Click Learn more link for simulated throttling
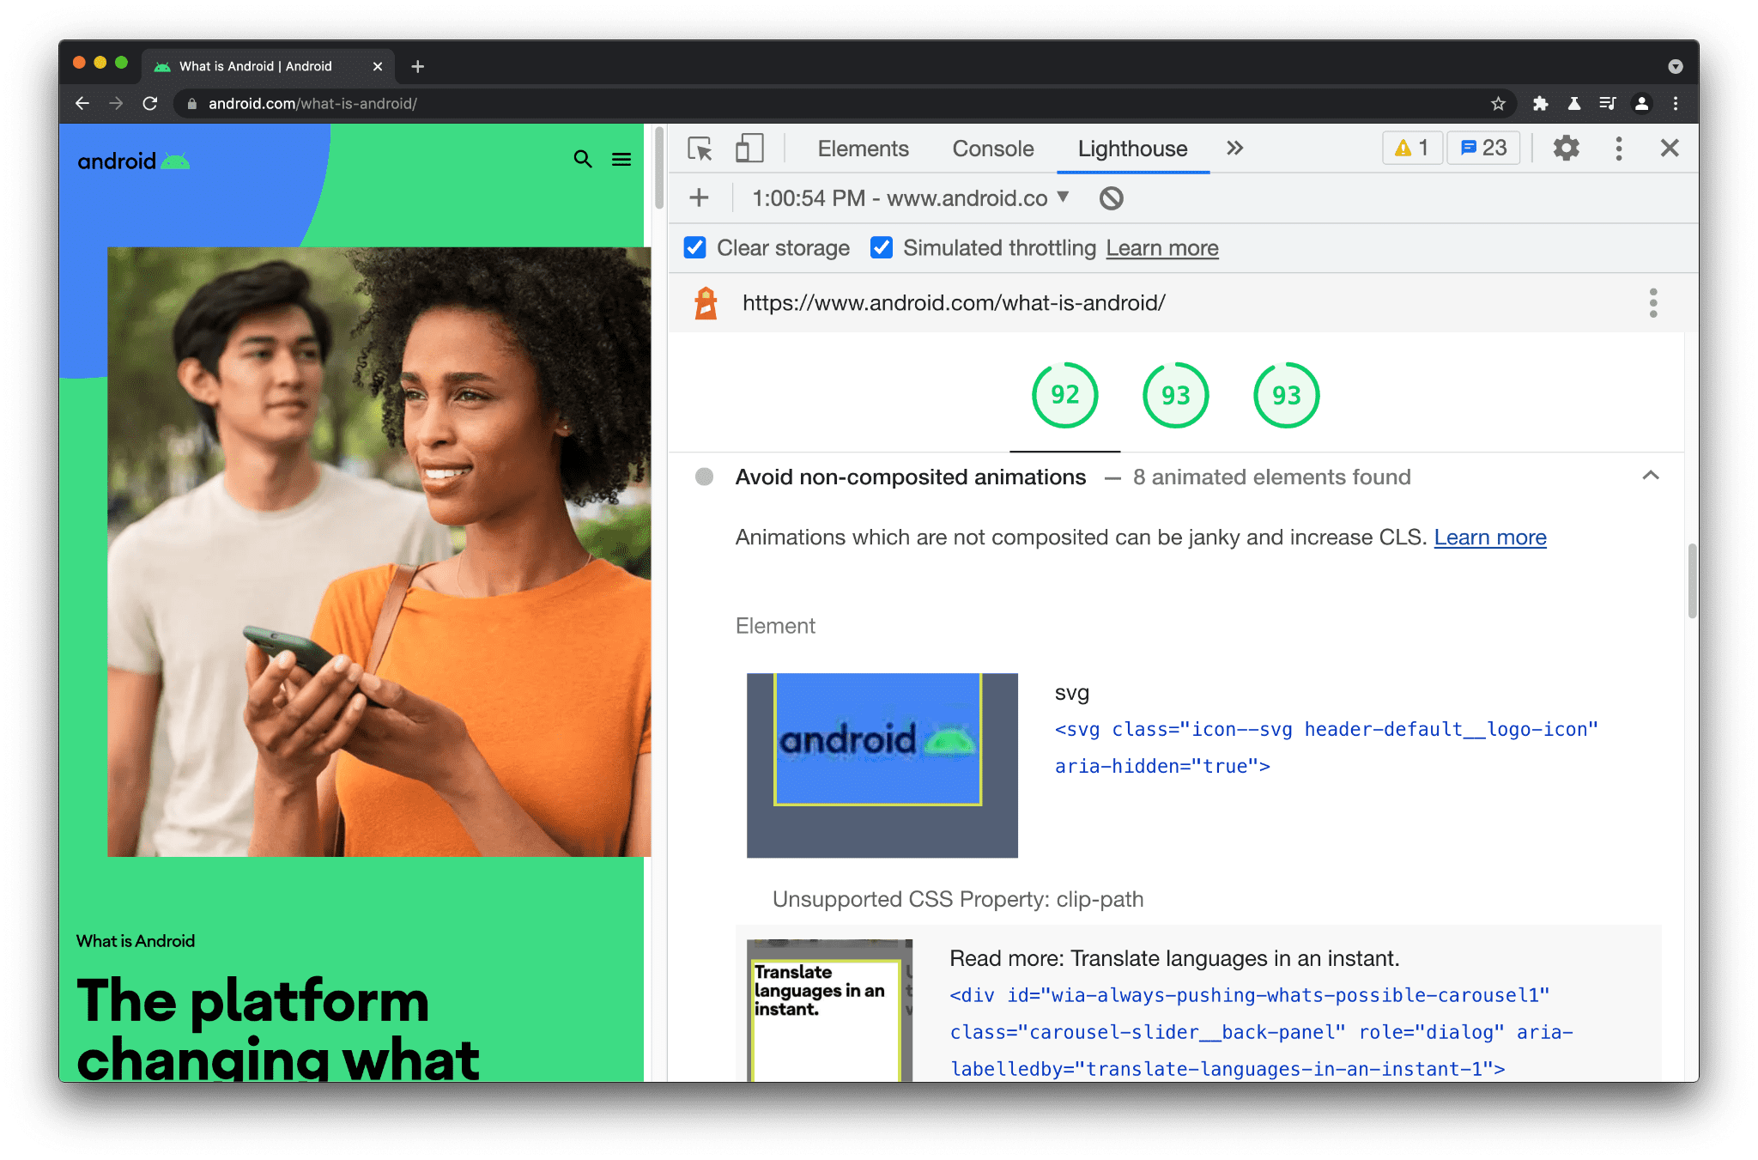The width and height of the screenshot is (1758, 1160). 1161,249
